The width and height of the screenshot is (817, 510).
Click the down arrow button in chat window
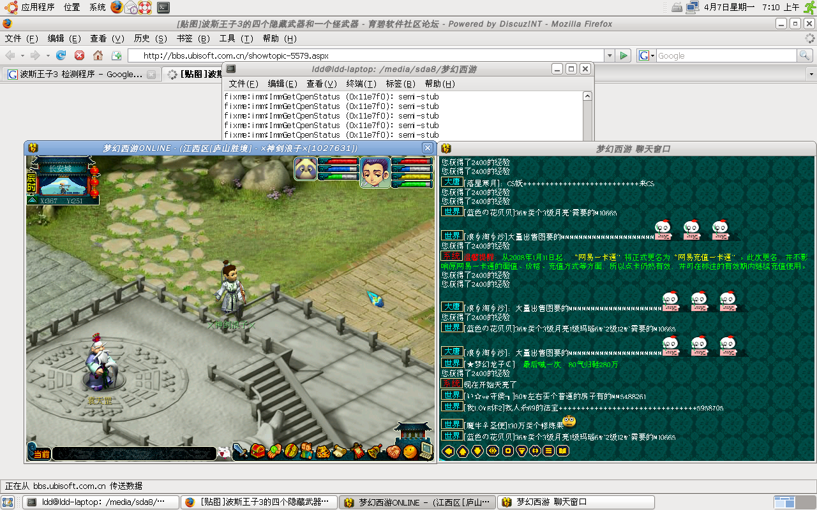click(477, 451)
